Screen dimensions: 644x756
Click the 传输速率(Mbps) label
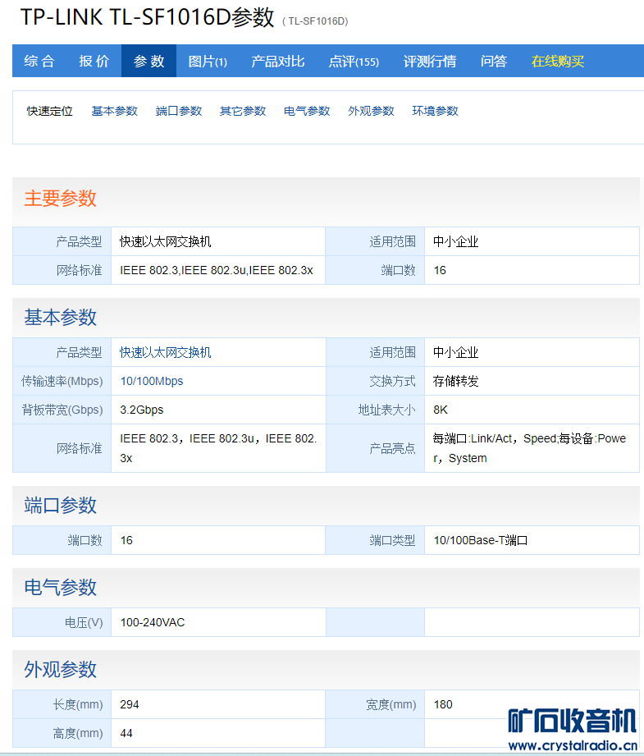pos(62,382)
